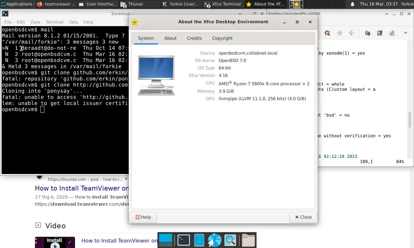This screenshot has width=414, height=248.
Task: Open Terminal Tabs menu
Action: coord(73,22)
